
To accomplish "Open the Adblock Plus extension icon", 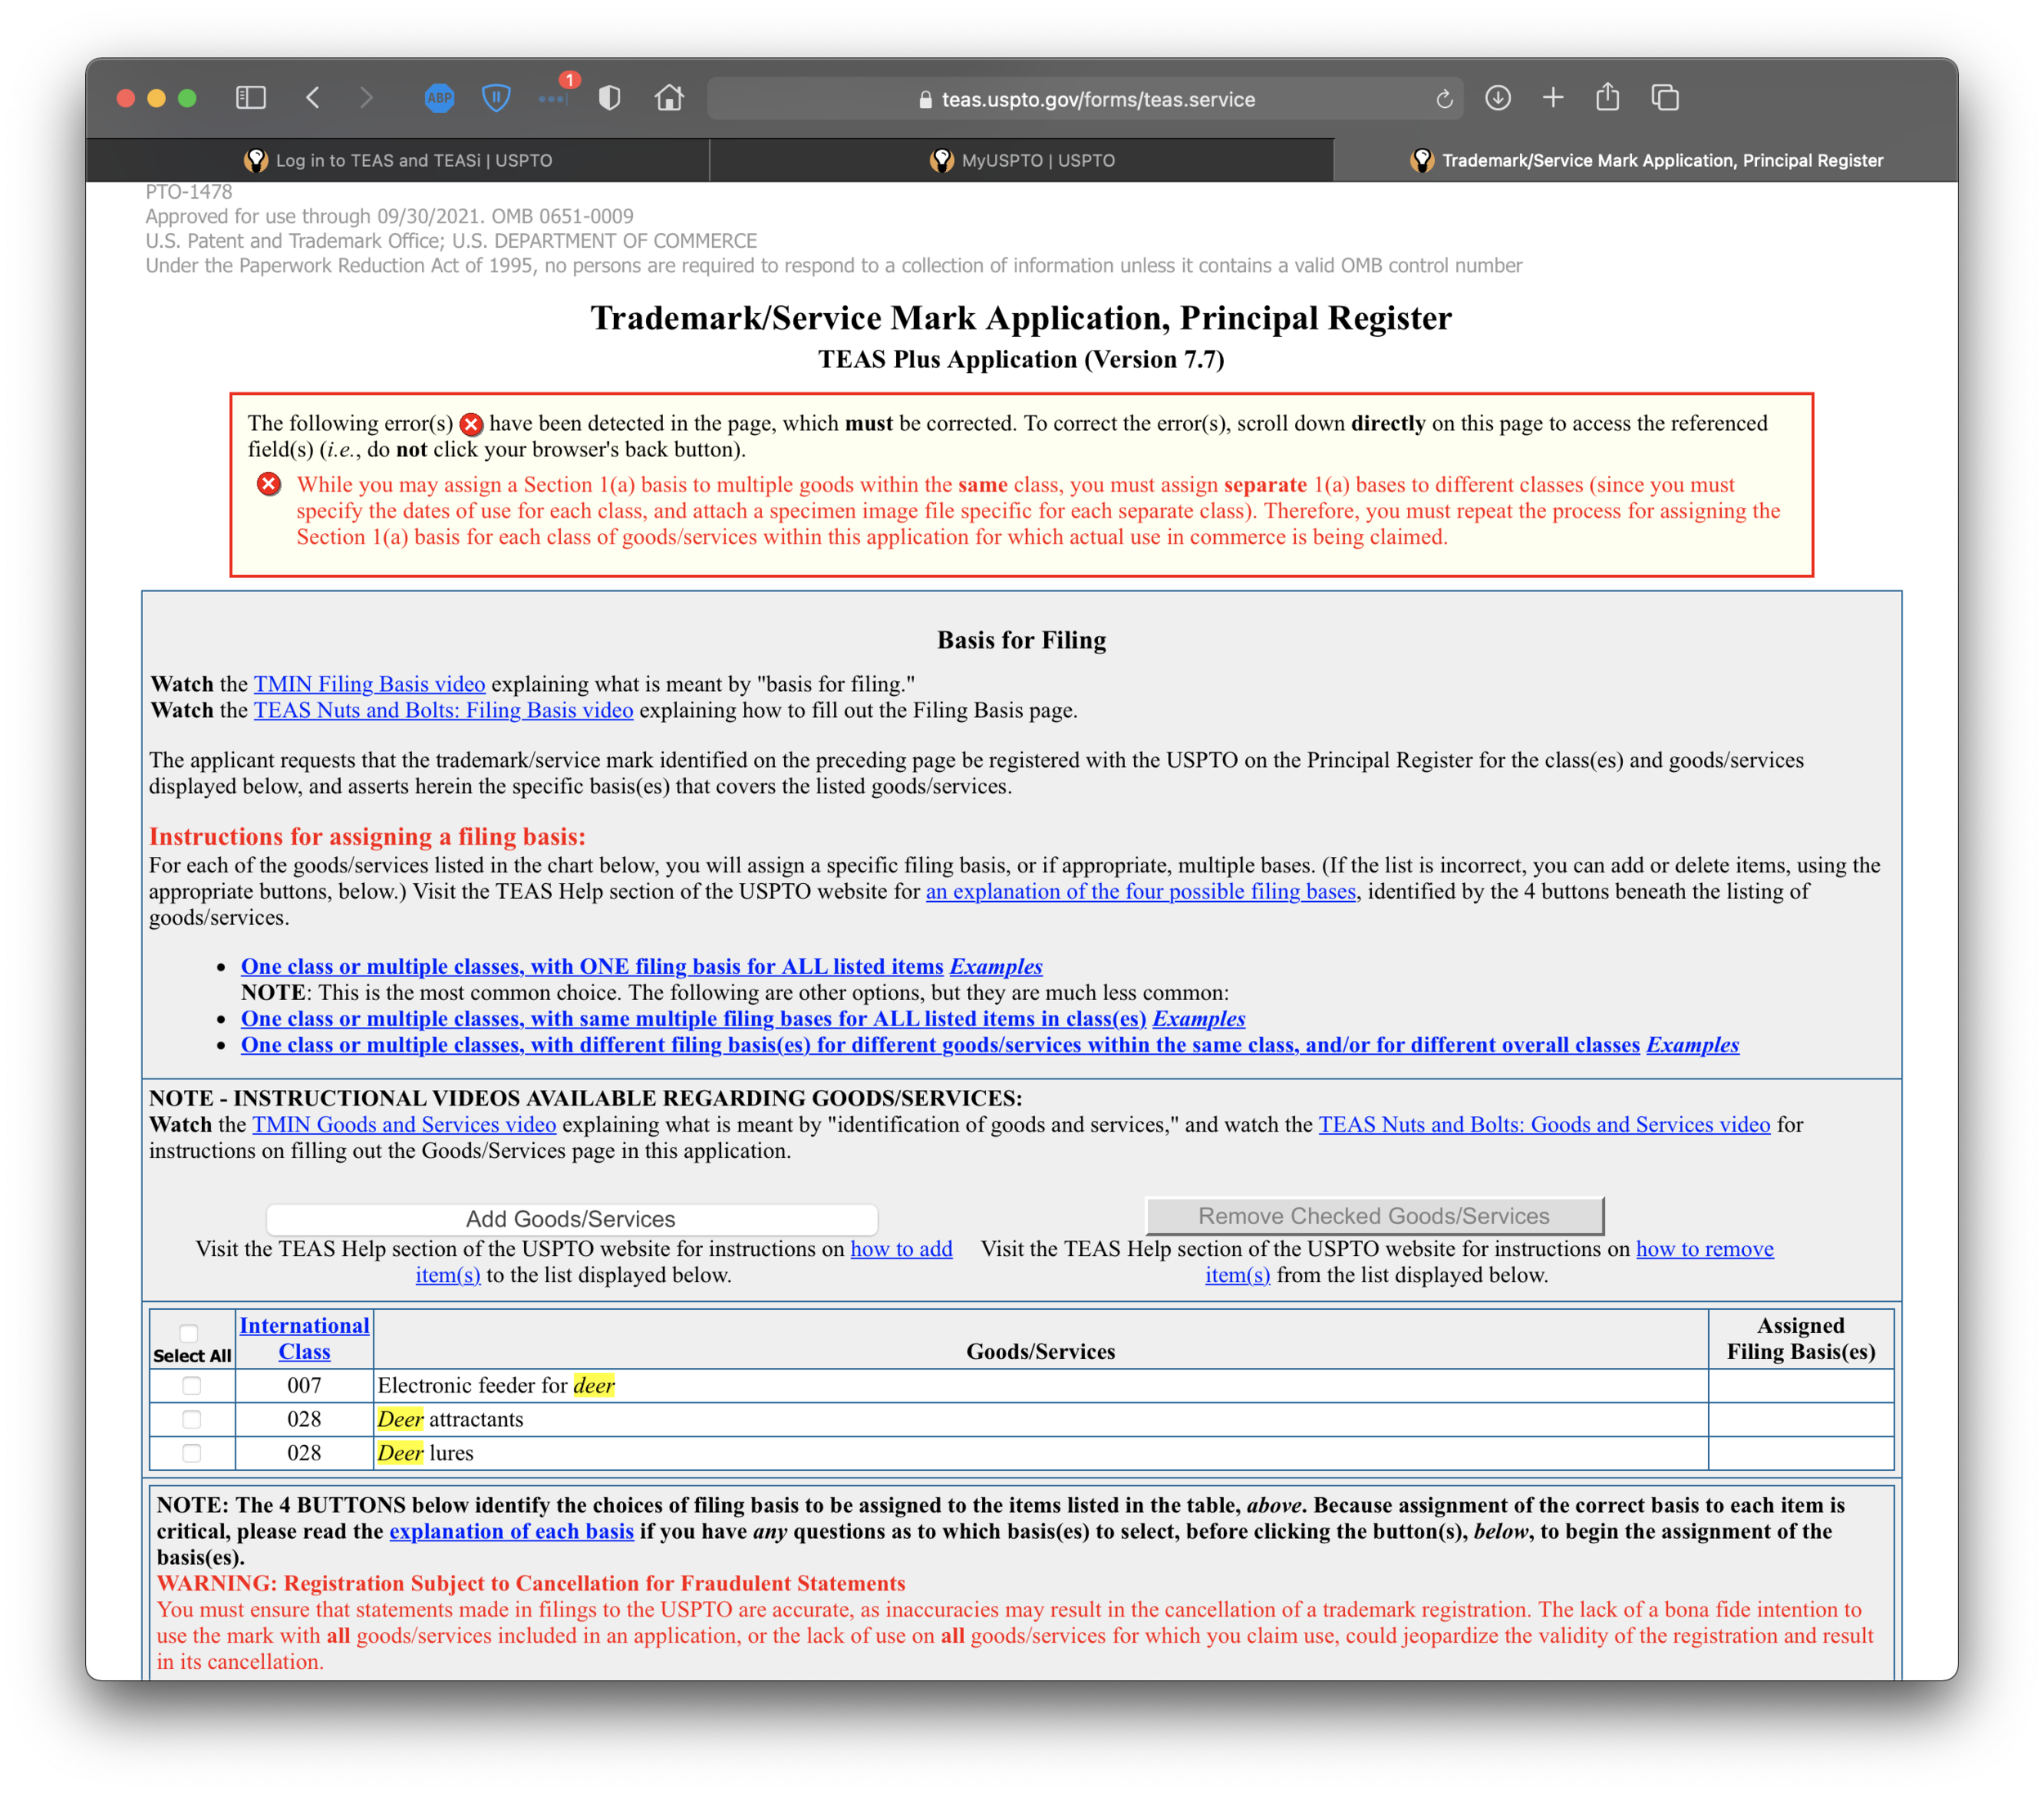I will click(439, 98).
